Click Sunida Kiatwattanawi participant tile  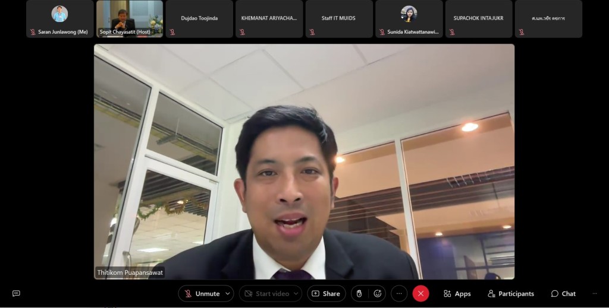(409, 18)
